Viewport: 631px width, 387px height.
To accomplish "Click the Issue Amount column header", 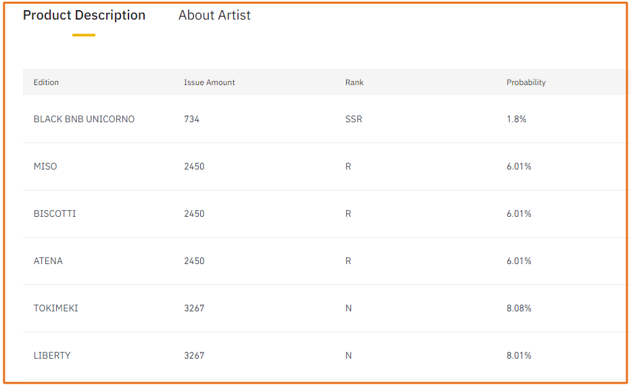I will point(209,82).
